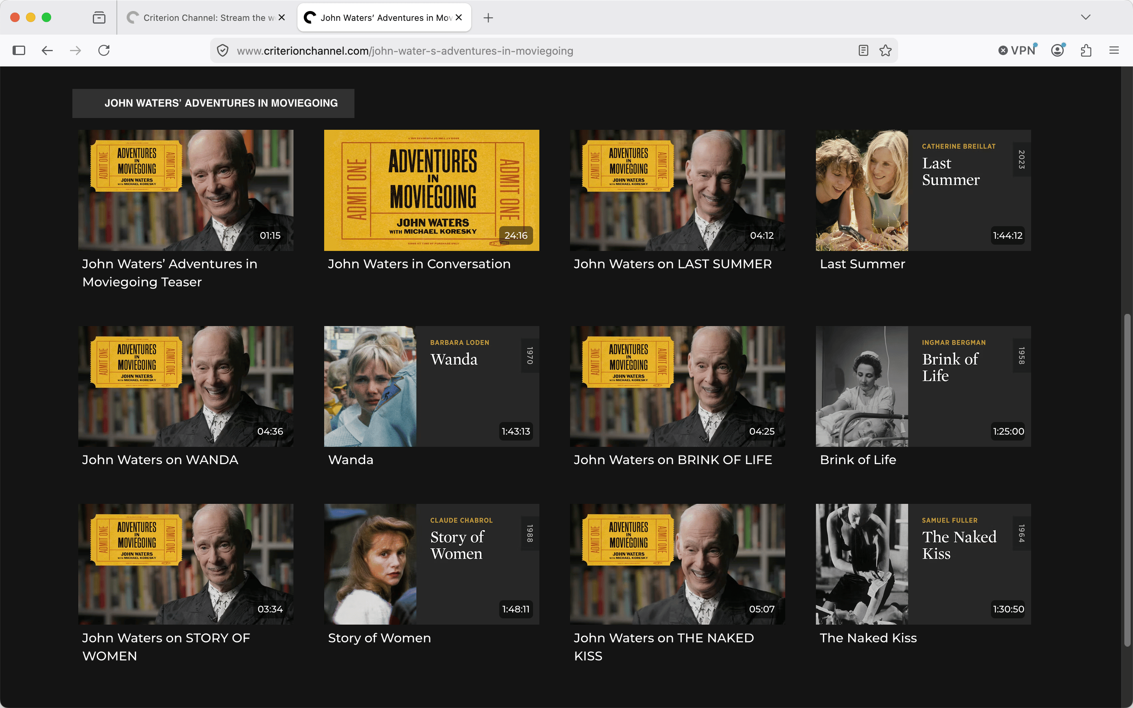Click the Wanda title below its card
Viewport: 1133px width, 708px height.
click(351, 460)
